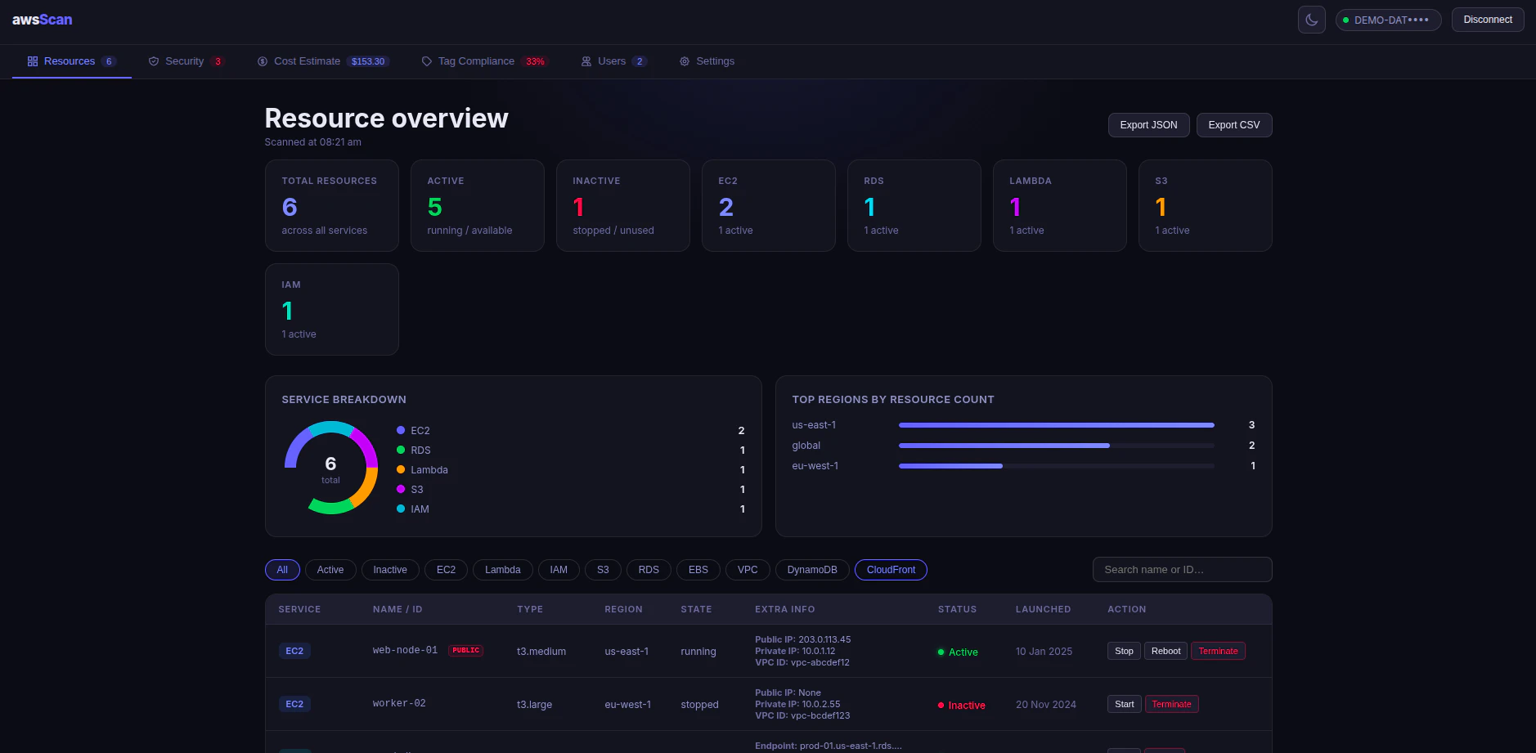Click the us-east-1 region progress bar
This screenshot has height=753, width=1536.
point(1055,424)
